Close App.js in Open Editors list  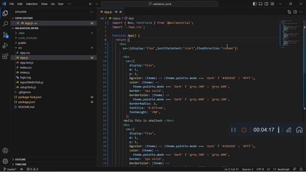pos(18,23)
